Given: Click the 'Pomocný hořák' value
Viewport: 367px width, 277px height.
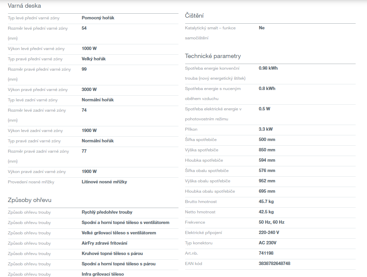Looking at the screenshot, I should pos(98,18).
